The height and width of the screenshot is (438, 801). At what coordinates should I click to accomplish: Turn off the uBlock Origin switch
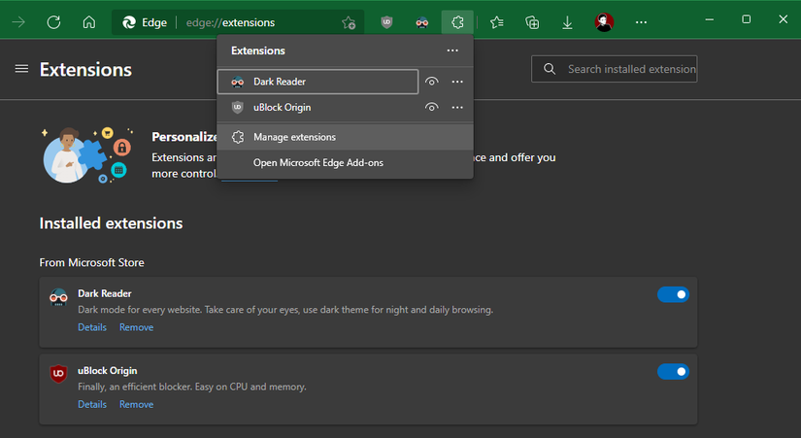[x=673, y=371]
